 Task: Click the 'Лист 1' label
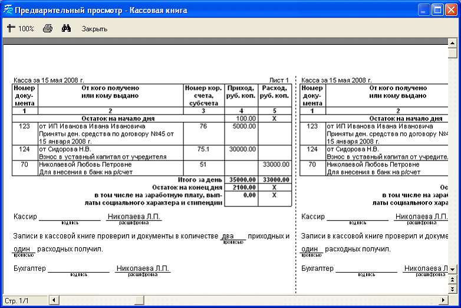[x=279, y=80]
